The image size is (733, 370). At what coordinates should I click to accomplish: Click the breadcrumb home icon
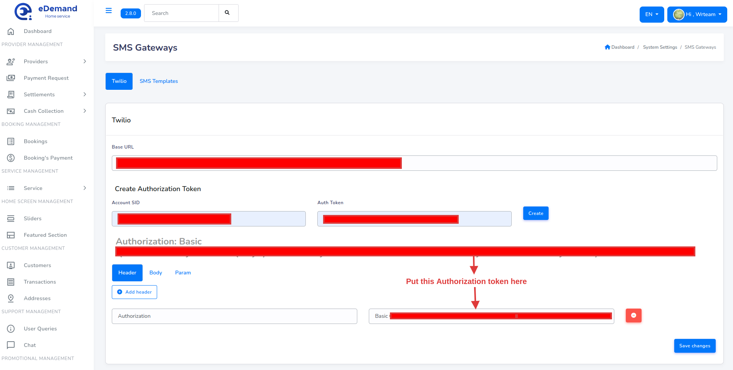(x=607, y=47)
